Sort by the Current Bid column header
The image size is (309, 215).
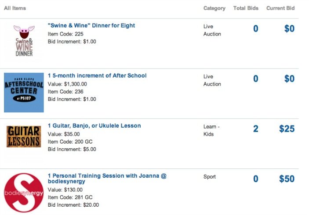tap(280, 8)
